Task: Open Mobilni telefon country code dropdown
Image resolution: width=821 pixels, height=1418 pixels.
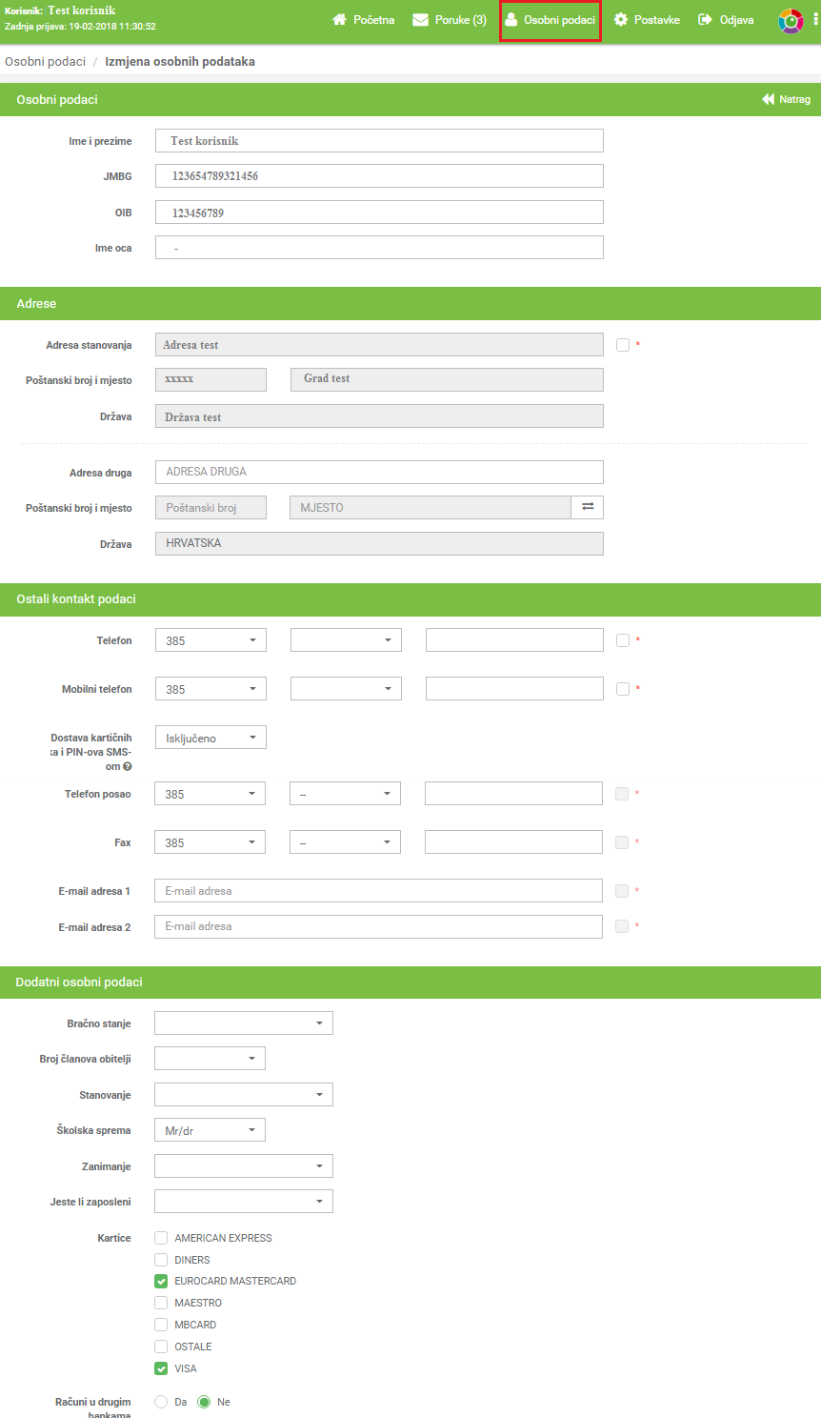Action: 210,689
